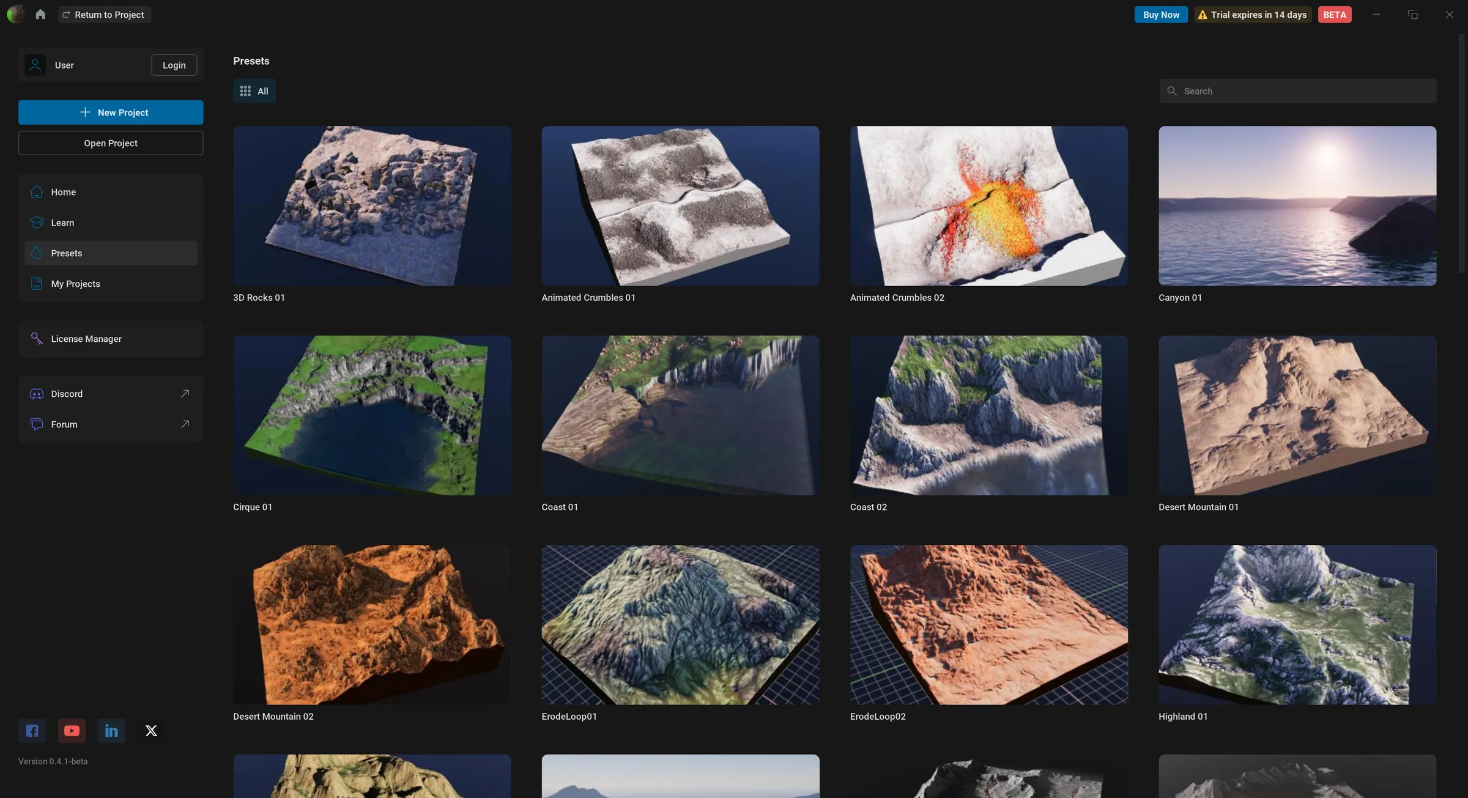Image resolution: width=1468 pixels, height=798 pixels.
Task: Toggle the All presets filter
Action: click(x=254, y=91)
